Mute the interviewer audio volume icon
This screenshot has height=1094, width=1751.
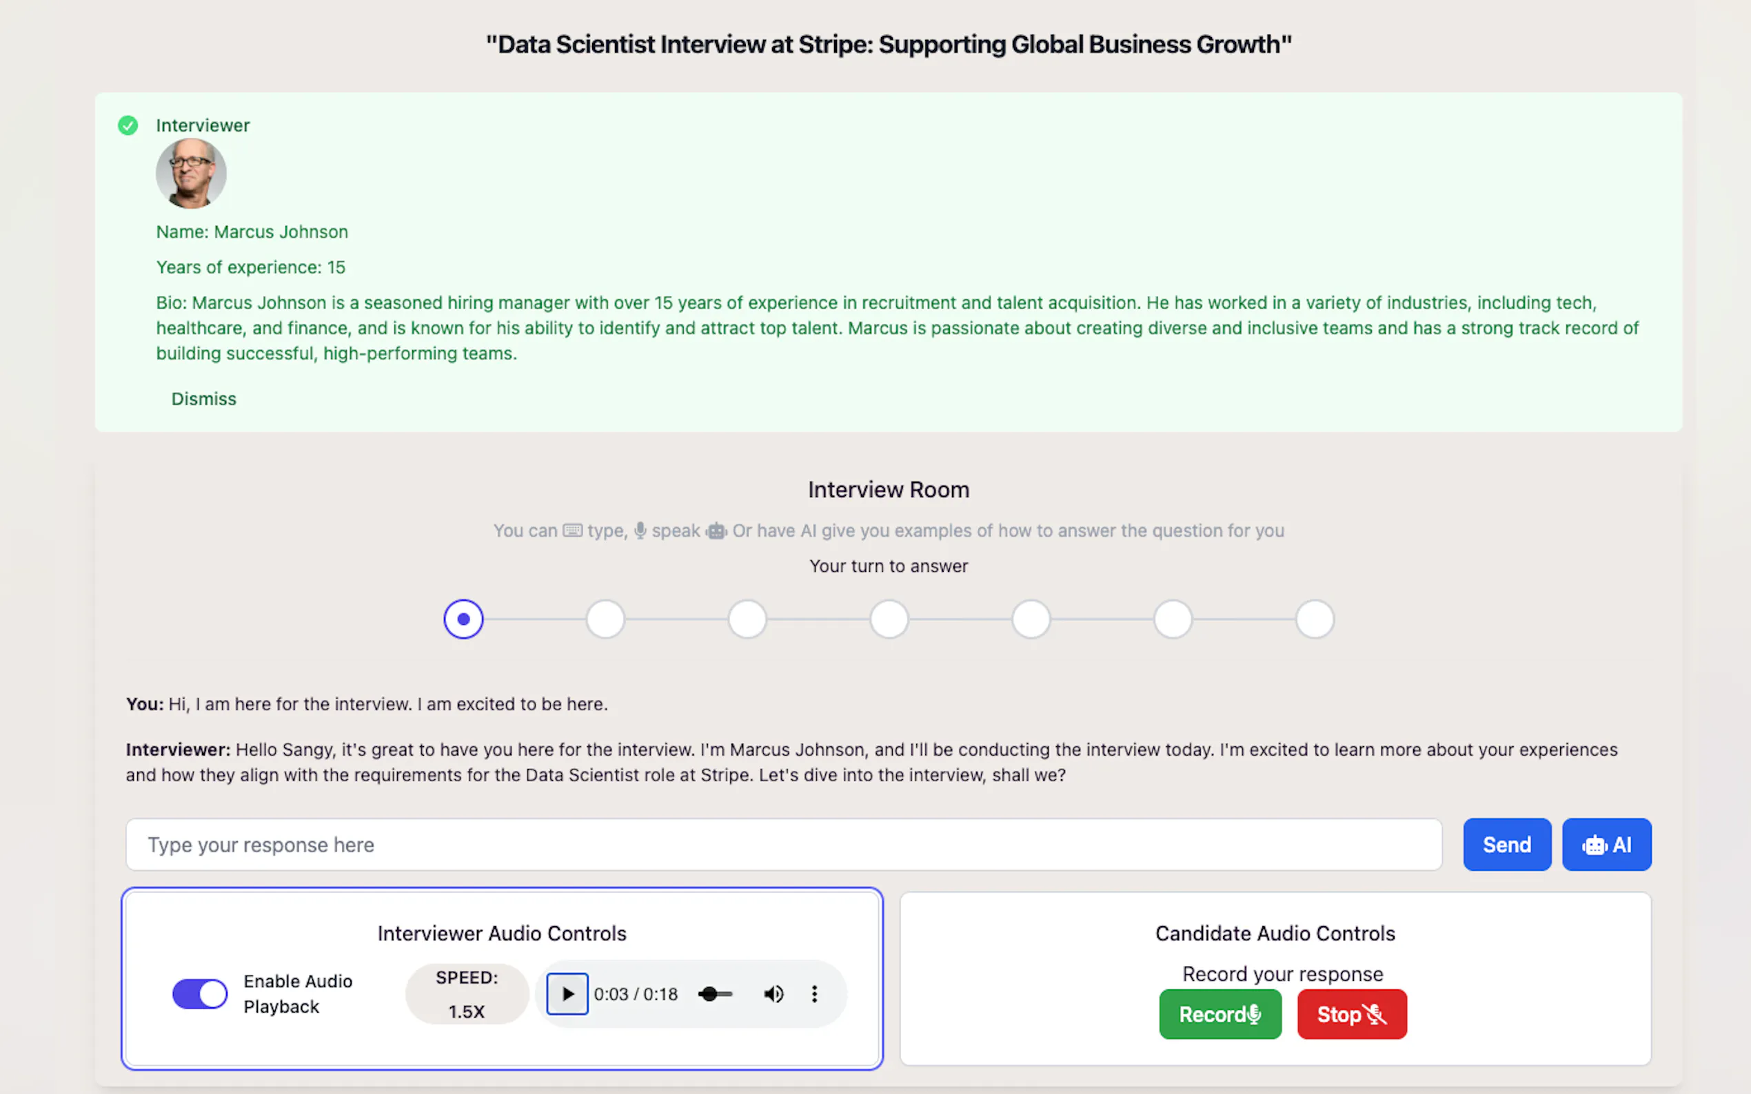773,993
